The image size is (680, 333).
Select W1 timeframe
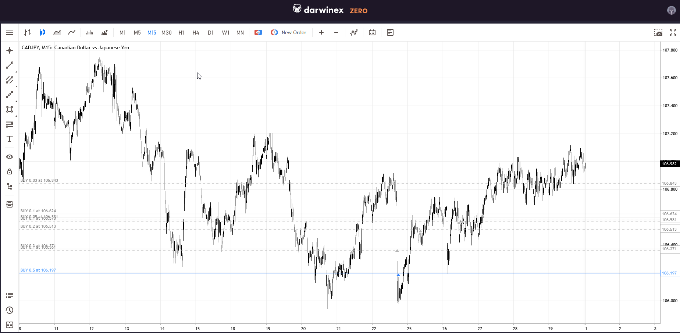pos(225,32)
